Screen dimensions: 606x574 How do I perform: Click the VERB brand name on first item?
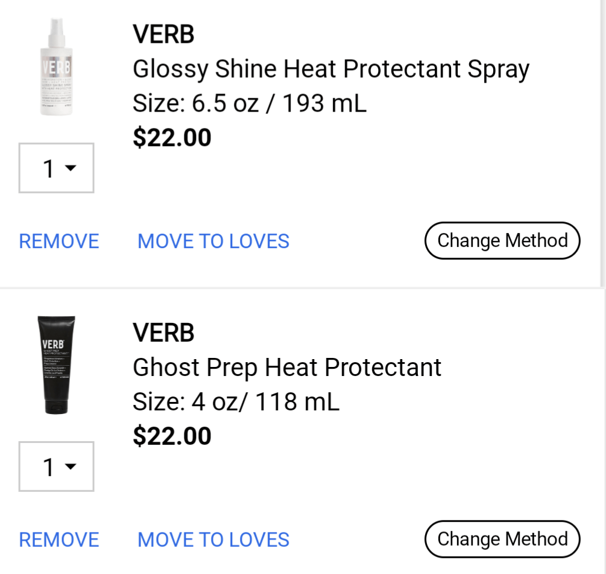coord(163,34)
